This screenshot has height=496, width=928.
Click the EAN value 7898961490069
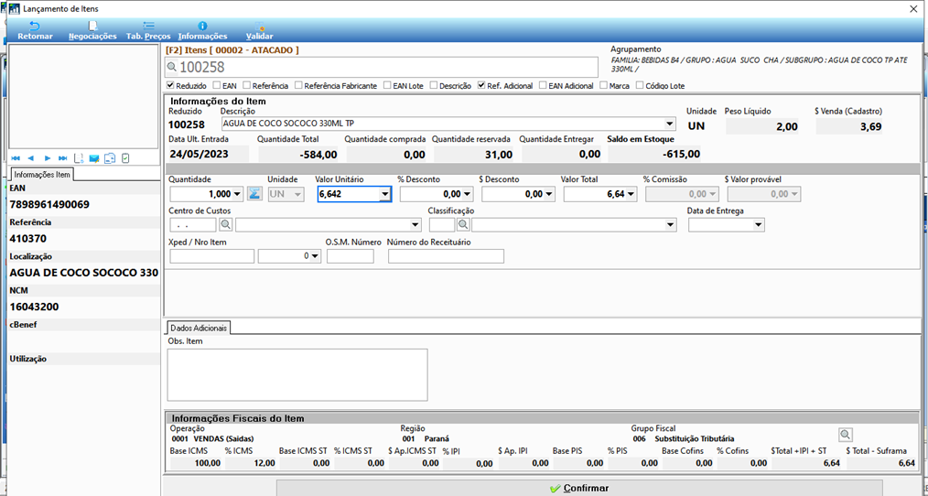[x=49, y=205]
